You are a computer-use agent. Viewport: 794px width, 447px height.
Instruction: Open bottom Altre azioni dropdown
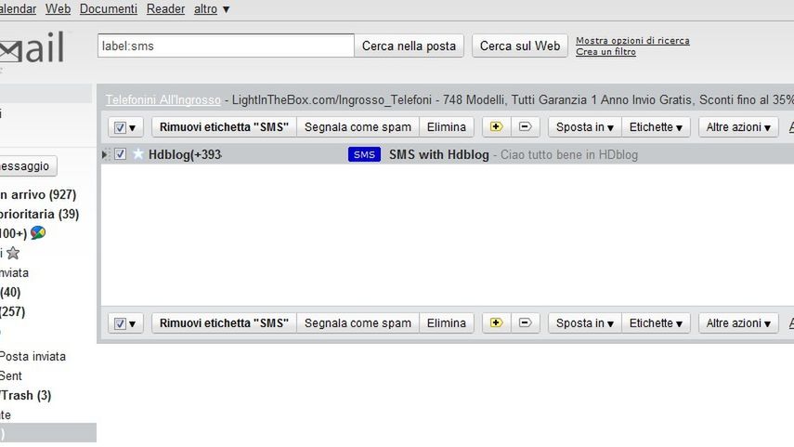coord(738,323)
